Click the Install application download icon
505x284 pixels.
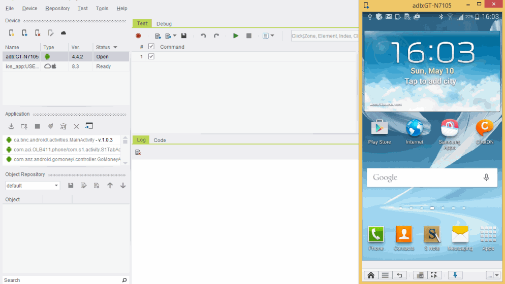[x=11, y=126]
